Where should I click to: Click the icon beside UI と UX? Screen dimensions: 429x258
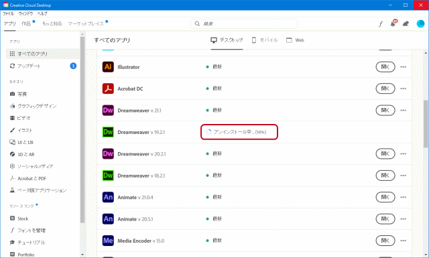(12, 142)
